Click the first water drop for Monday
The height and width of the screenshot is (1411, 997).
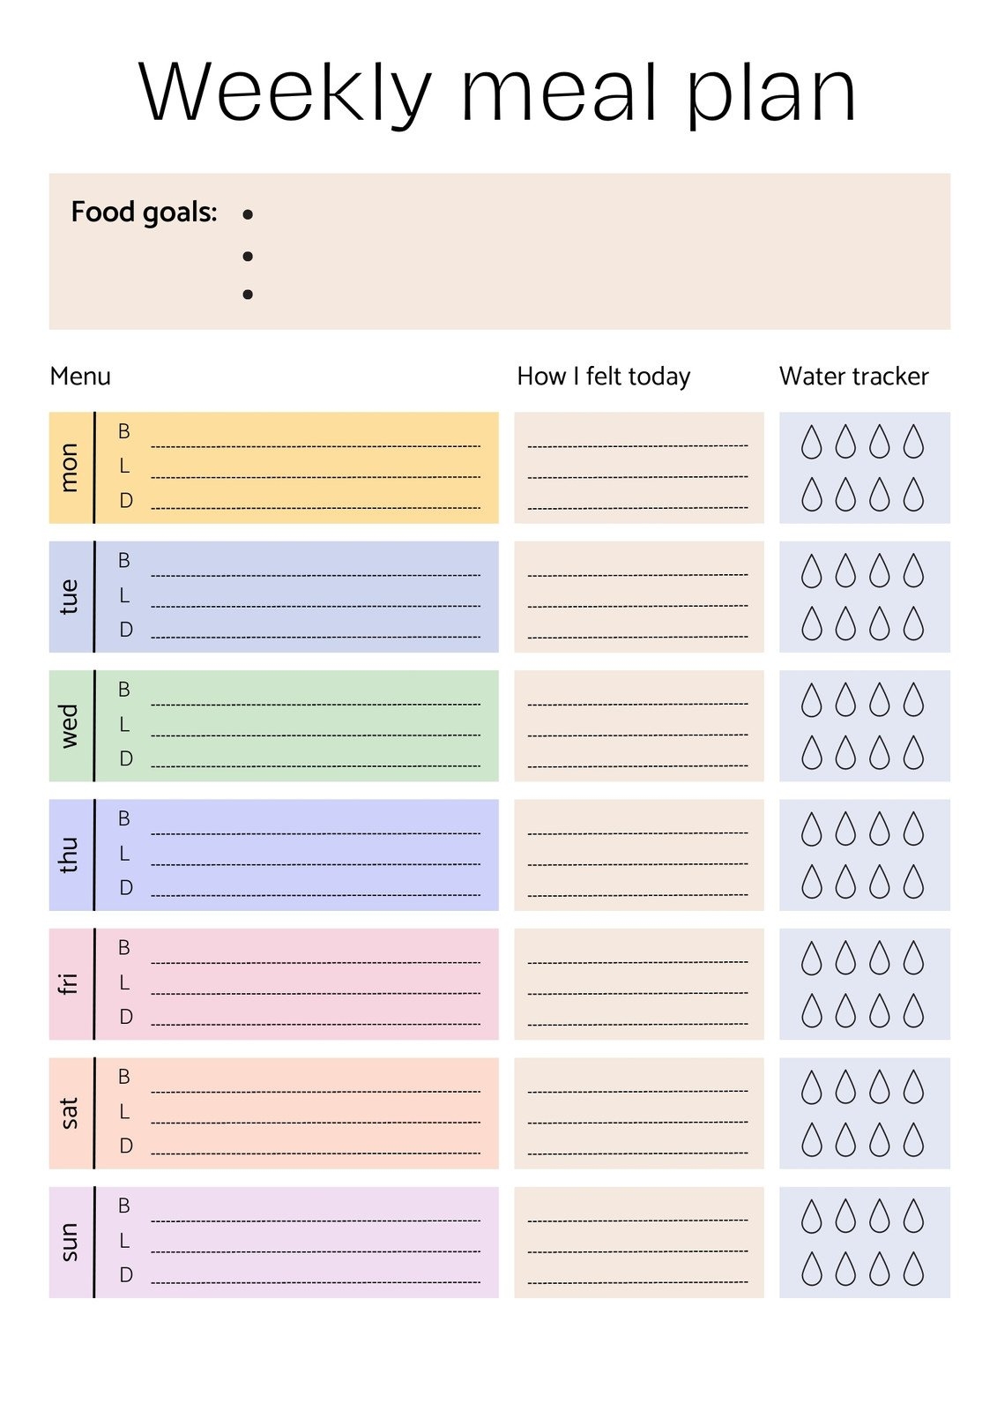click(811, 442)
